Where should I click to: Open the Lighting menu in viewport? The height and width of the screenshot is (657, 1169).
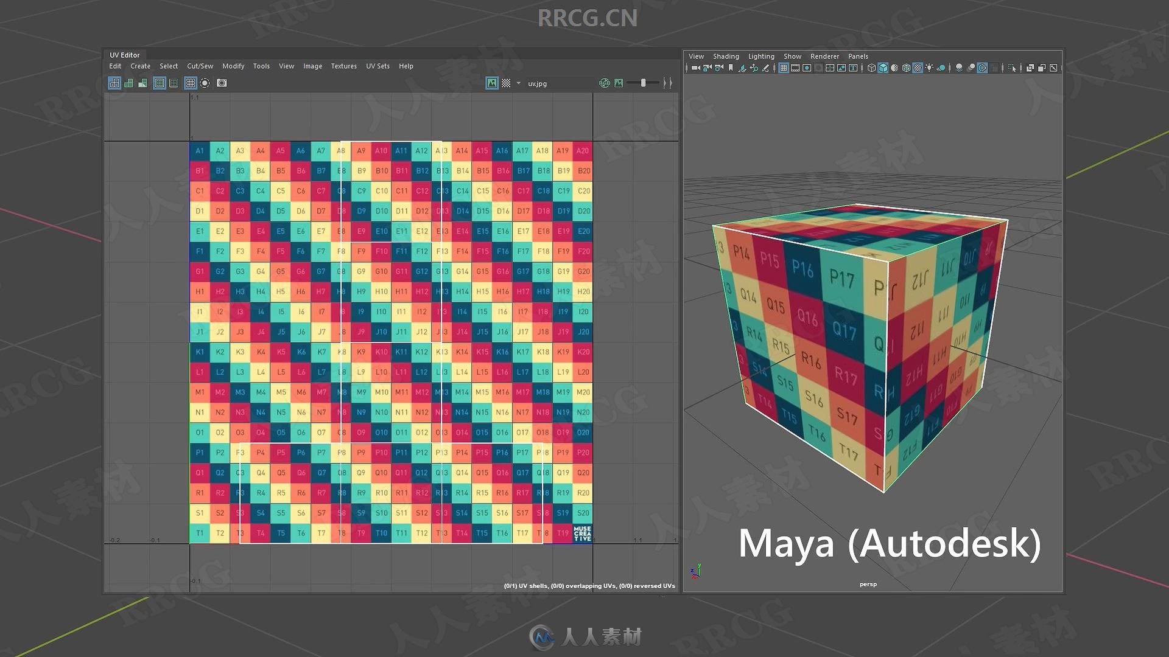[761, 57]
